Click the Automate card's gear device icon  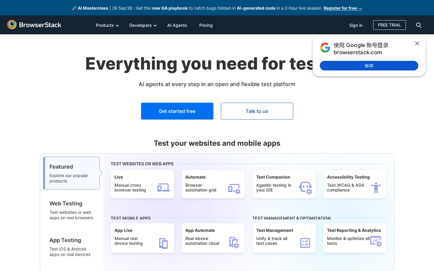(x=234, y=188)
